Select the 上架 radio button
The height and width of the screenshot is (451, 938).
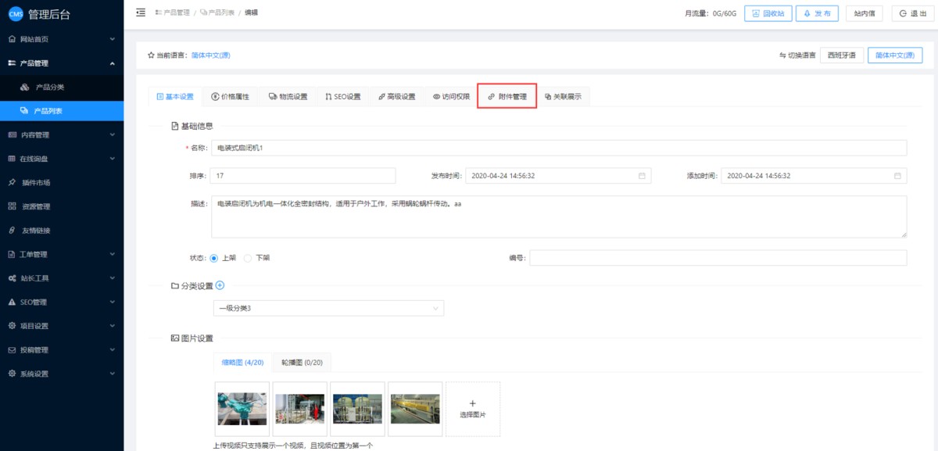(x=214, y=258)
